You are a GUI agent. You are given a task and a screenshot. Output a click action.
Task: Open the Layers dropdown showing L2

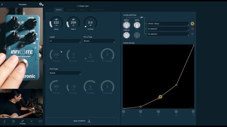(x=65, y=41)
